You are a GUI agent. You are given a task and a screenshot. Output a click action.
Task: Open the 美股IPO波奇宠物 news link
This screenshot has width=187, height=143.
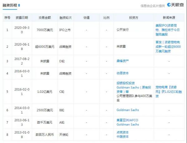click(167, 30)
